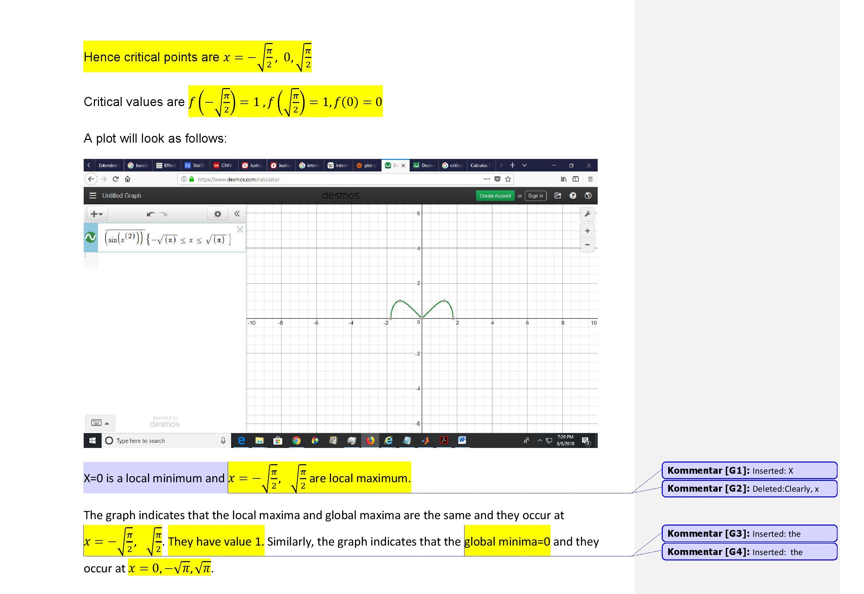Open Desmos help question-mark icon
This screenshot has width=864, height=594.
click(573, 196)
